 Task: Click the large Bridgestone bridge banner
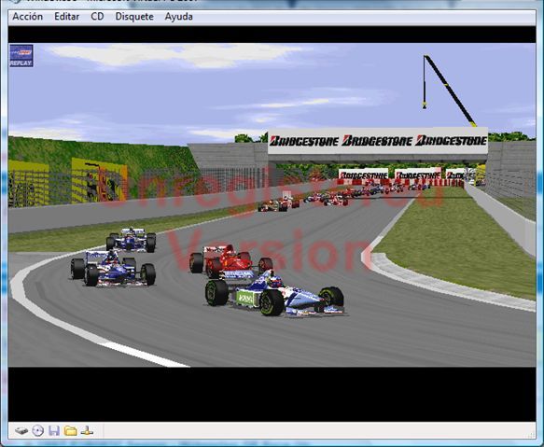(x=378, y=141)
